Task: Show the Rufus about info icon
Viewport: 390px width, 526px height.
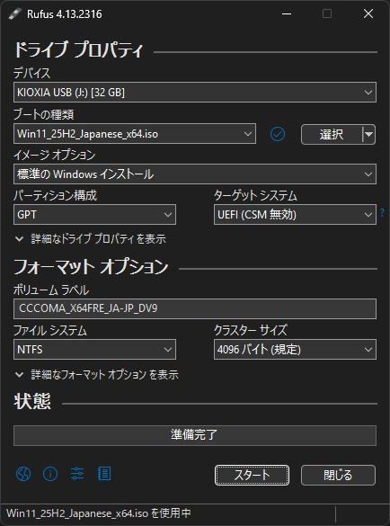Action: 50,474
